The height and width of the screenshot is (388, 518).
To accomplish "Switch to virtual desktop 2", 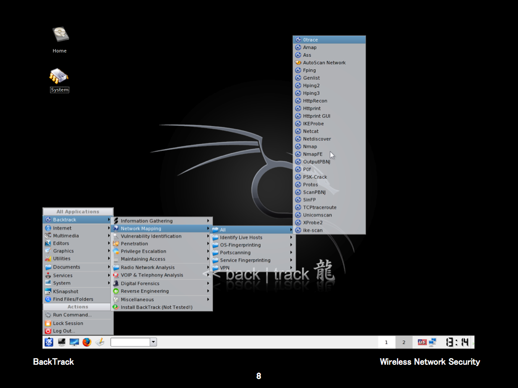I will pyautogui.click(x=404, y=343).
